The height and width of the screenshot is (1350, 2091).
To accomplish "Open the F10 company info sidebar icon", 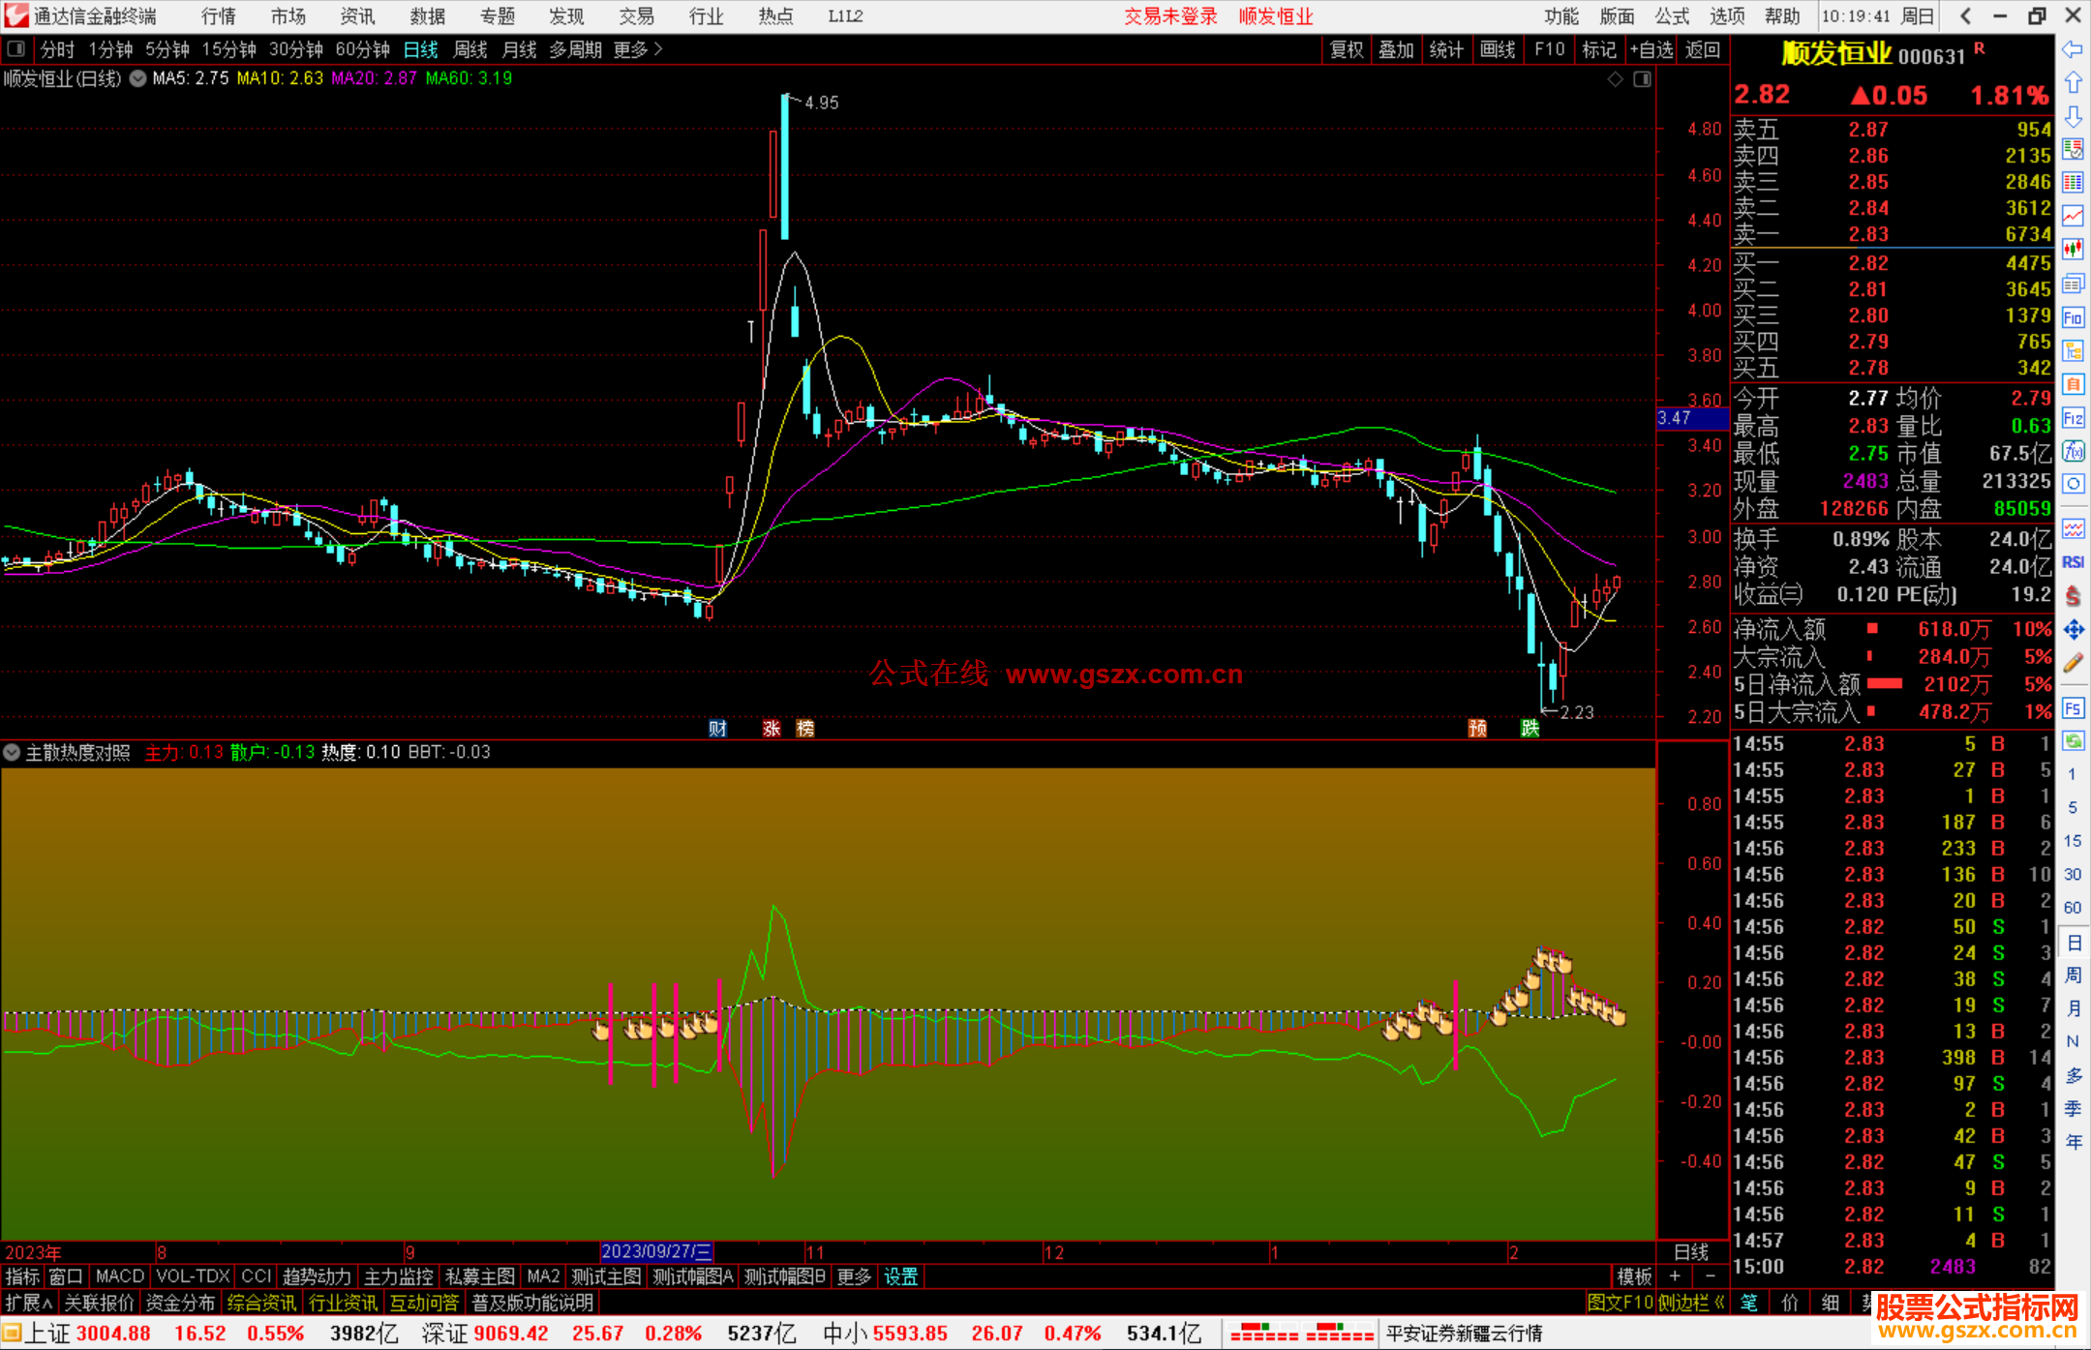I will [x=2073, y=317].
